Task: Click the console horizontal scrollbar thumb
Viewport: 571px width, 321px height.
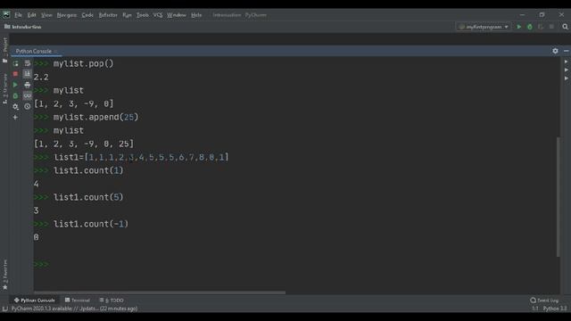Action: [x=160, y=292]
